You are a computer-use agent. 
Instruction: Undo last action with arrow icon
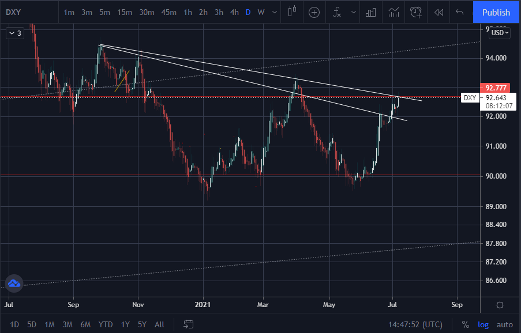[x=459, y=12]
